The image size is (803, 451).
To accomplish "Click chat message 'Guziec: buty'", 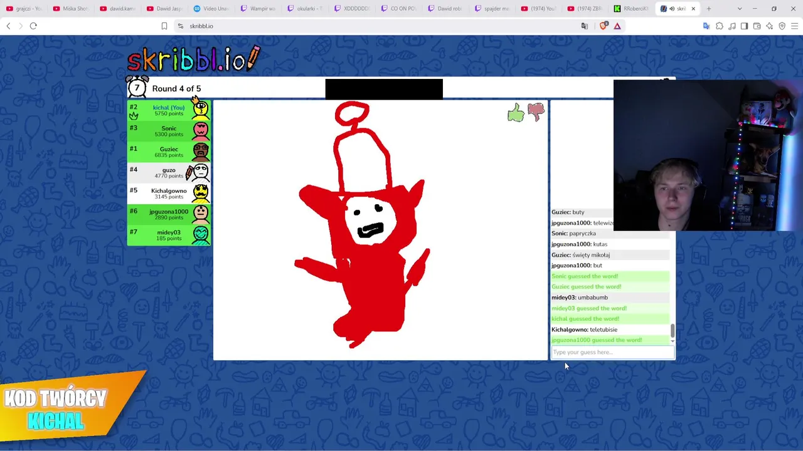I will 568,212.
